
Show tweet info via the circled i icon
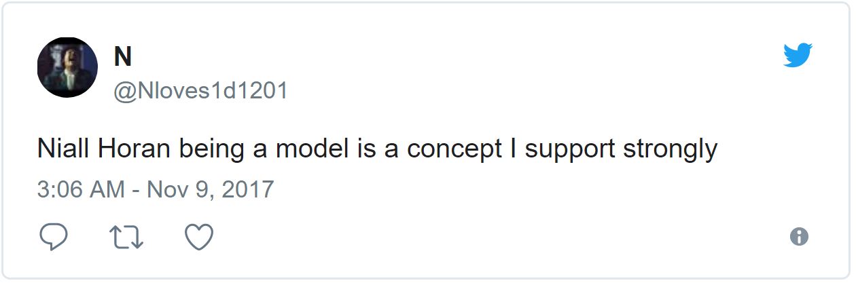click(800, 237)
